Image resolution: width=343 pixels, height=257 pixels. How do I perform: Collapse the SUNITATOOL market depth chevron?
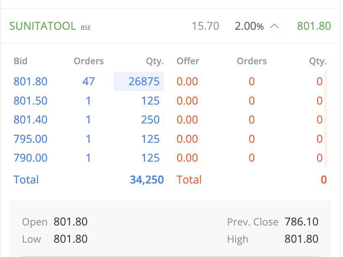coord(274,26)
